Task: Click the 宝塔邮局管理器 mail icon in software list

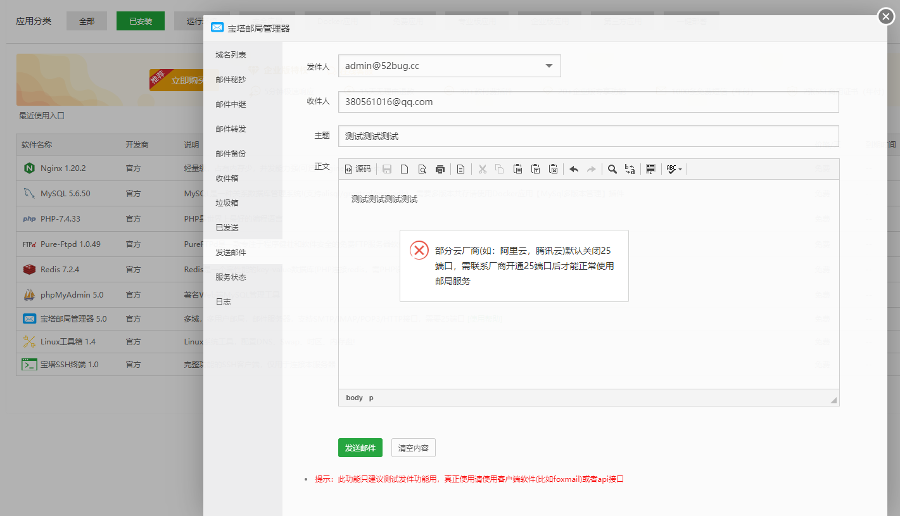Action: [29, 319]
